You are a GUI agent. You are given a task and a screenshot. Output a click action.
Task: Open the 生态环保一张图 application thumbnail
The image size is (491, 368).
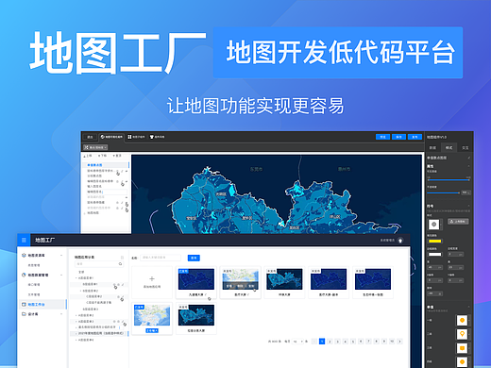(x=373, y=279)
